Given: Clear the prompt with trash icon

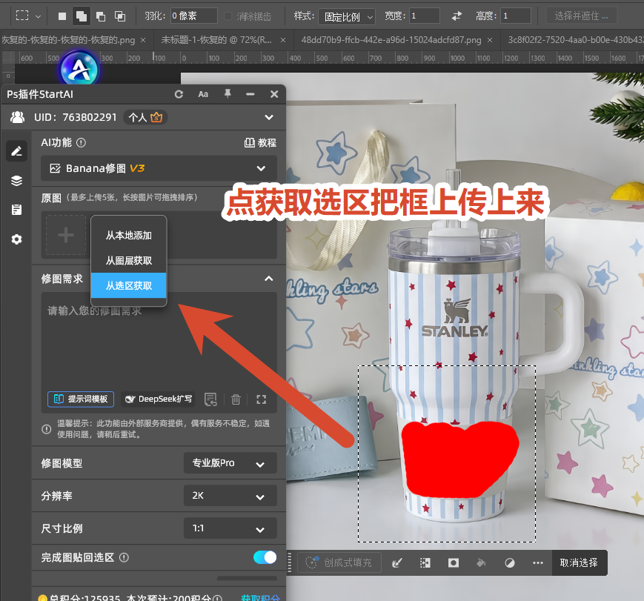Looking at the screenshot, I should click(x=236, y=399).
